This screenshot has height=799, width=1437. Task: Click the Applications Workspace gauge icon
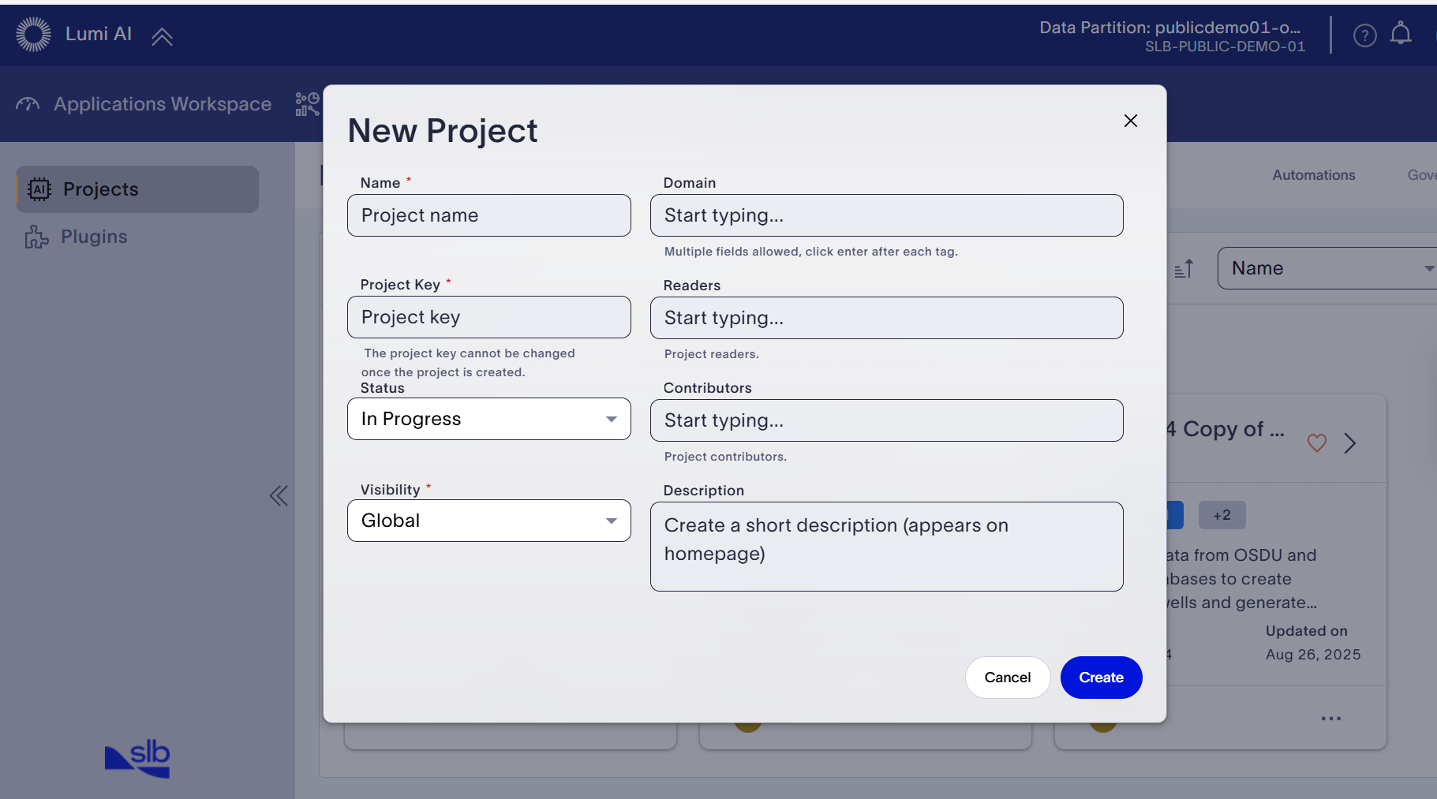[28, 104]
